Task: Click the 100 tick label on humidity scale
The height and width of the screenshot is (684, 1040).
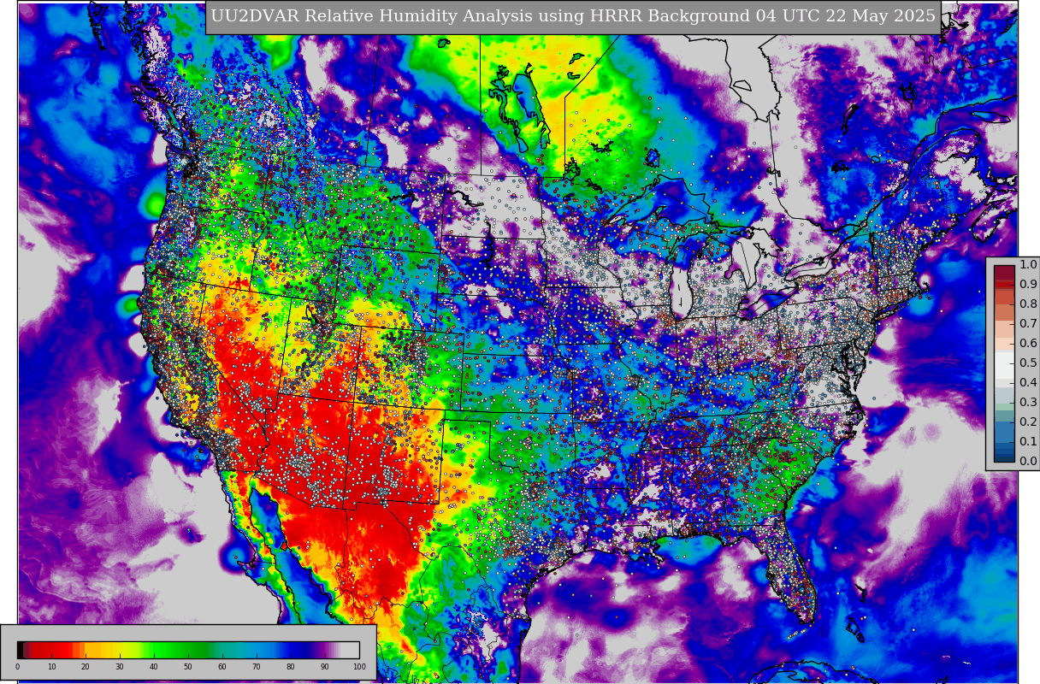Action: point(359,667)
